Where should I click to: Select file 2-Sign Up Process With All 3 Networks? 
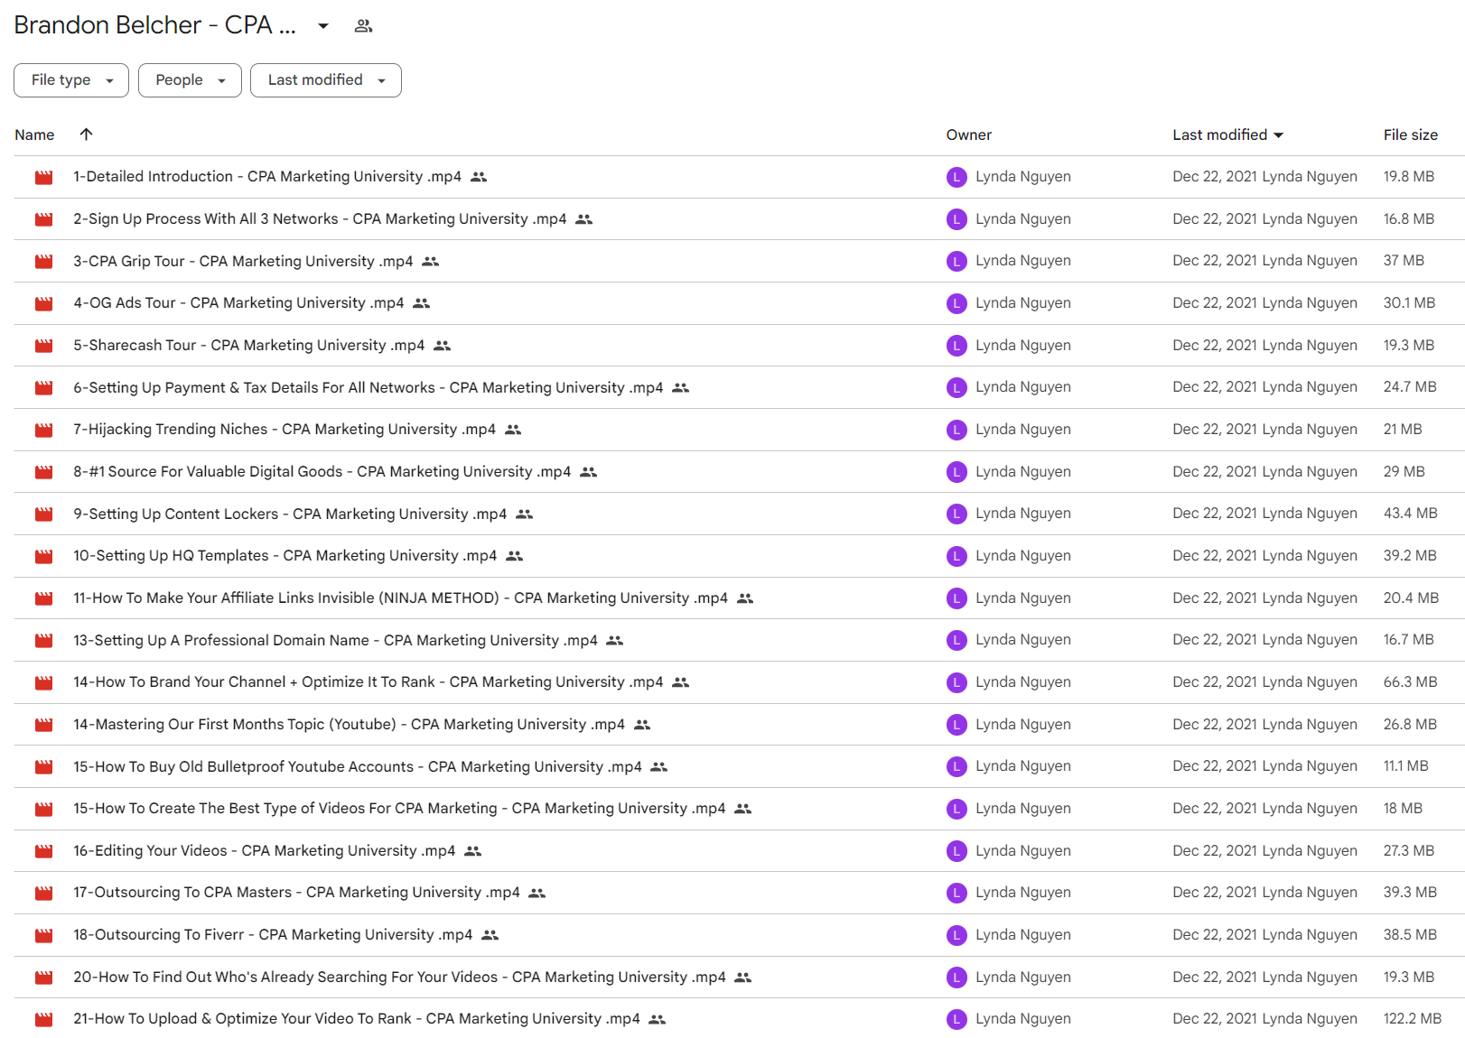(320, 219)
